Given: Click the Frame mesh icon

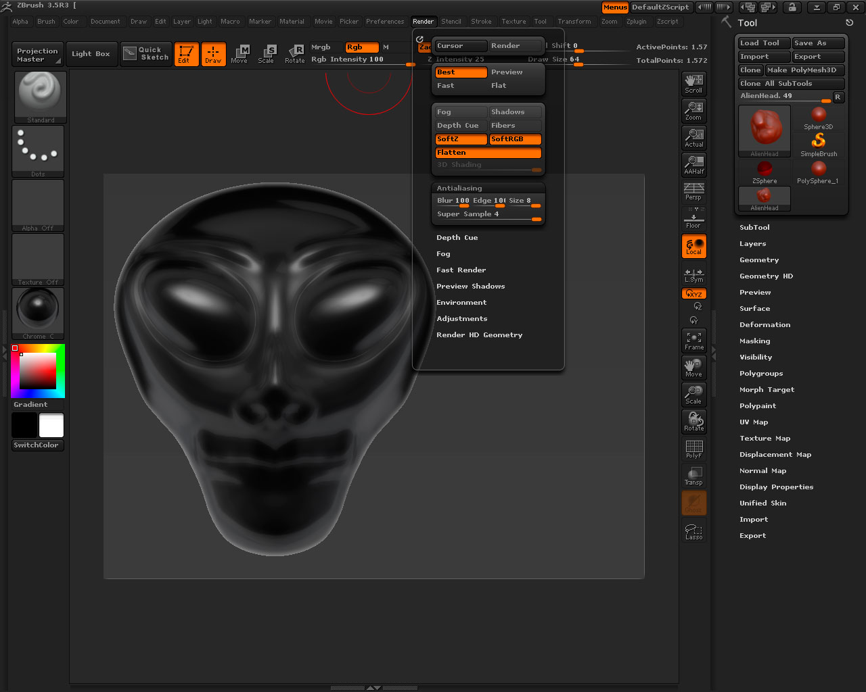Looking at the screenshot, I should coord(693,341).
